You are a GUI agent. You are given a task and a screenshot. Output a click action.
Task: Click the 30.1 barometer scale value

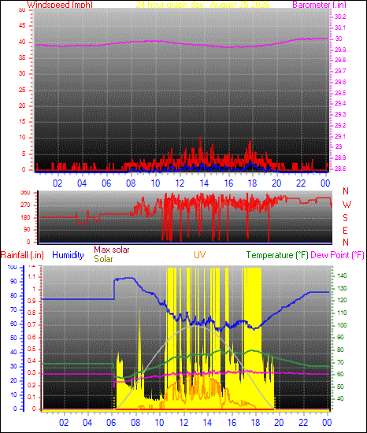(x=340, y=28)
